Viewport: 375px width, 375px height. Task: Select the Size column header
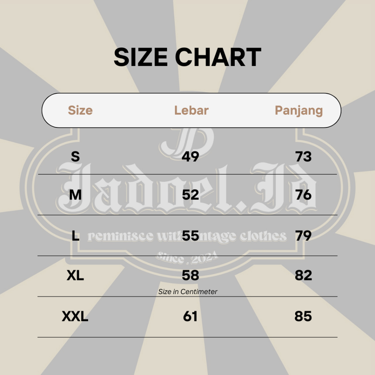pos(80,110)
